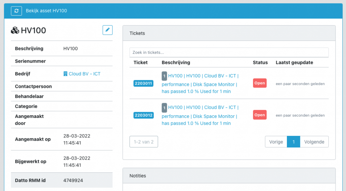The width and height of the screenshot is (346, 191).
Task: Click Open status badge of ticket 2203012
Action: coord(260,115)
